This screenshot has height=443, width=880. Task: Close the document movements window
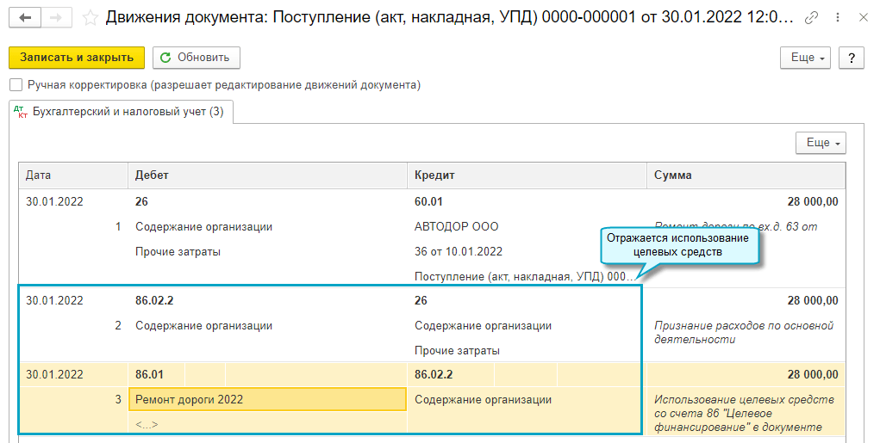pos(860,17)
